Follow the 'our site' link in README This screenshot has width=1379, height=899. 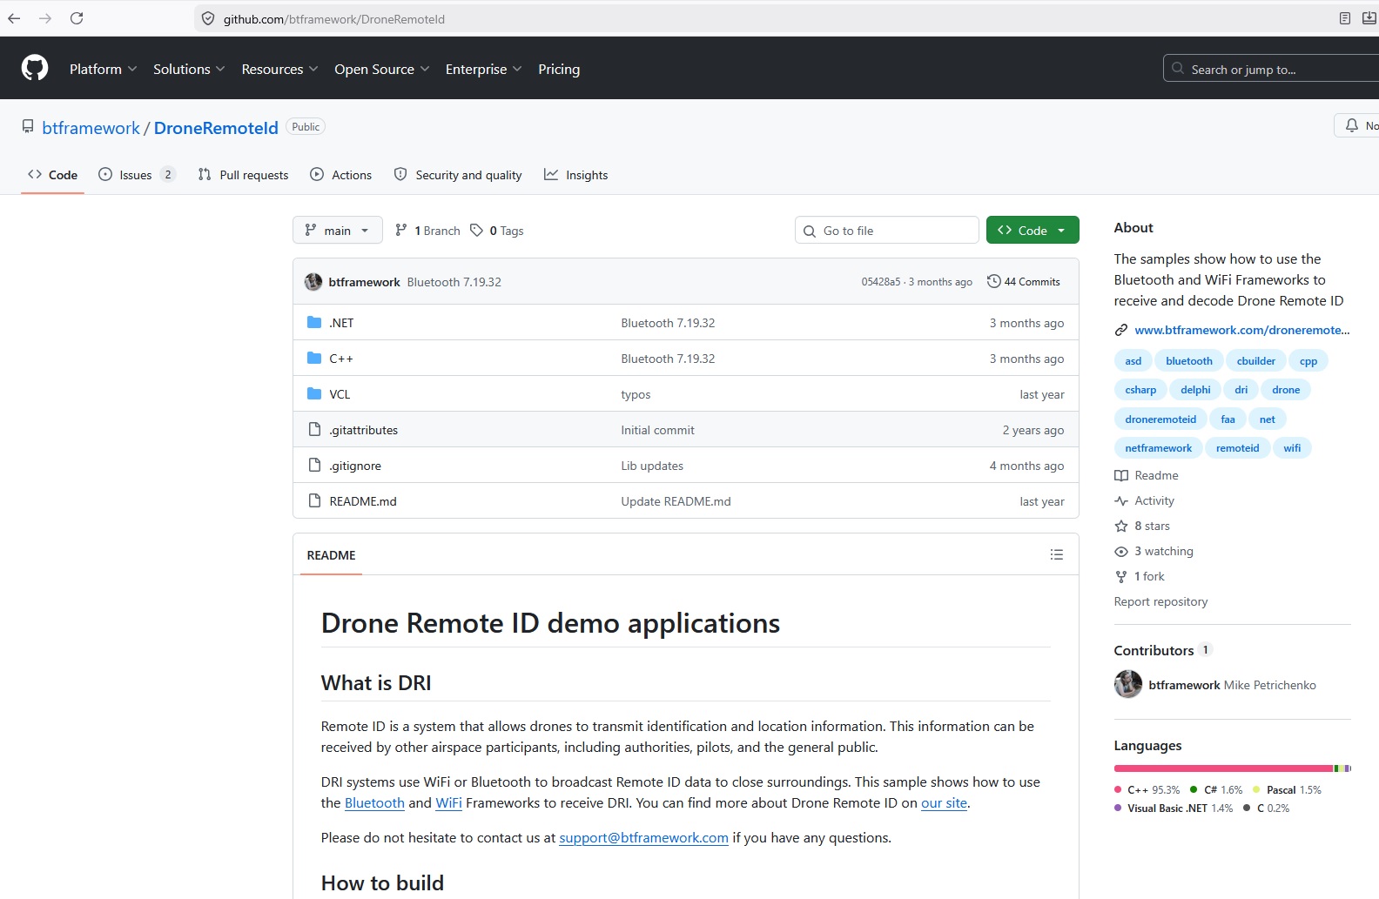tap(944, 803)
